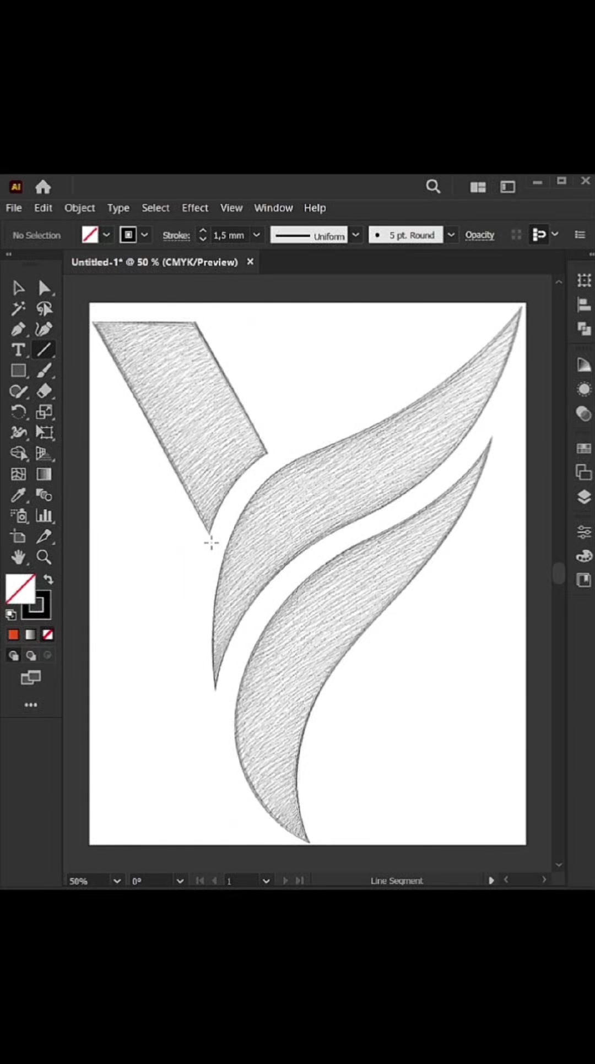The width and height of the screenshot is (595, 1064).
Task: Open the 50% zoom level dropdown
Action: 117,881
